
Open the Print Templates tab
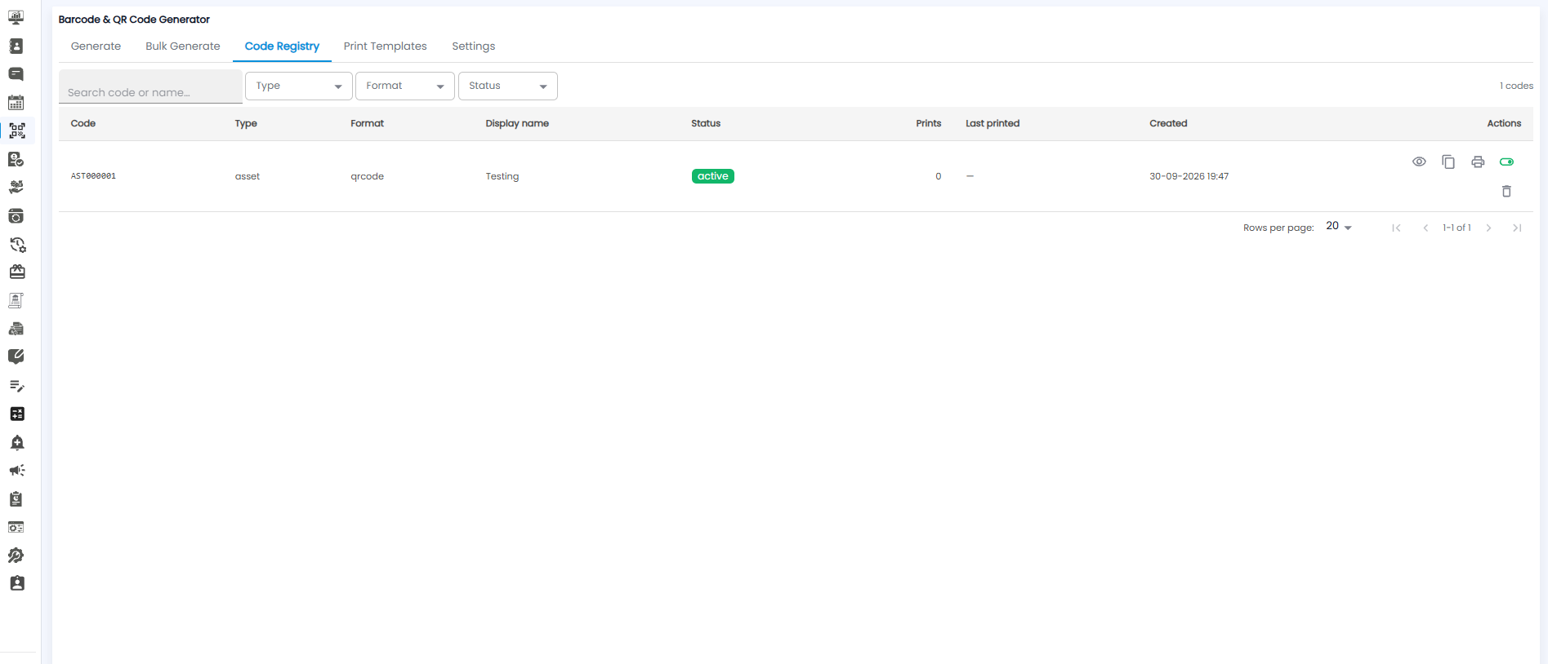[386, 46]
